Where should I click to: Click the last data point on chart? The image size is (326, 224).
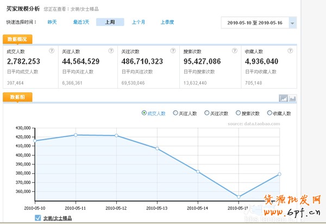pyautogui.click(x=279, y=174)
